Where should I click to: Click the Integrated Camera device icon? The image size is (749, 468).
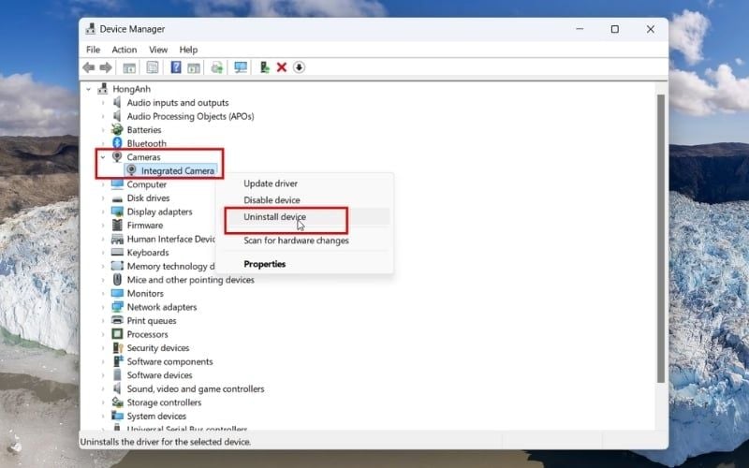click(x=131, y=170)
